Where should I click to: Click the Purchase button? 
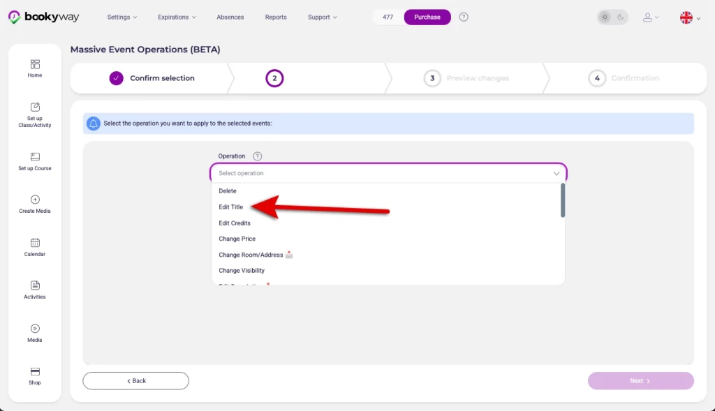point(427,17)
